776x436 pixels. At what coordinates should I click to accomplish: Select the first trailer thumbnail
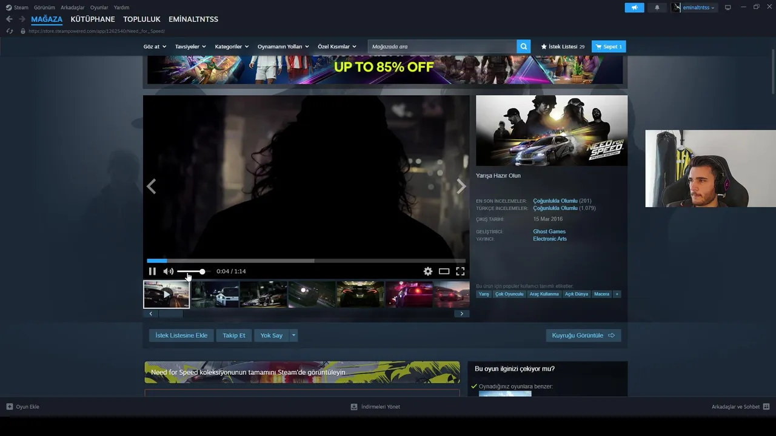click(167, 294)
